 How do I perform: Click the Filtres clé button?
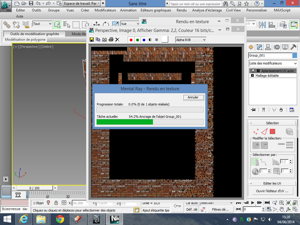click(220, 209)
